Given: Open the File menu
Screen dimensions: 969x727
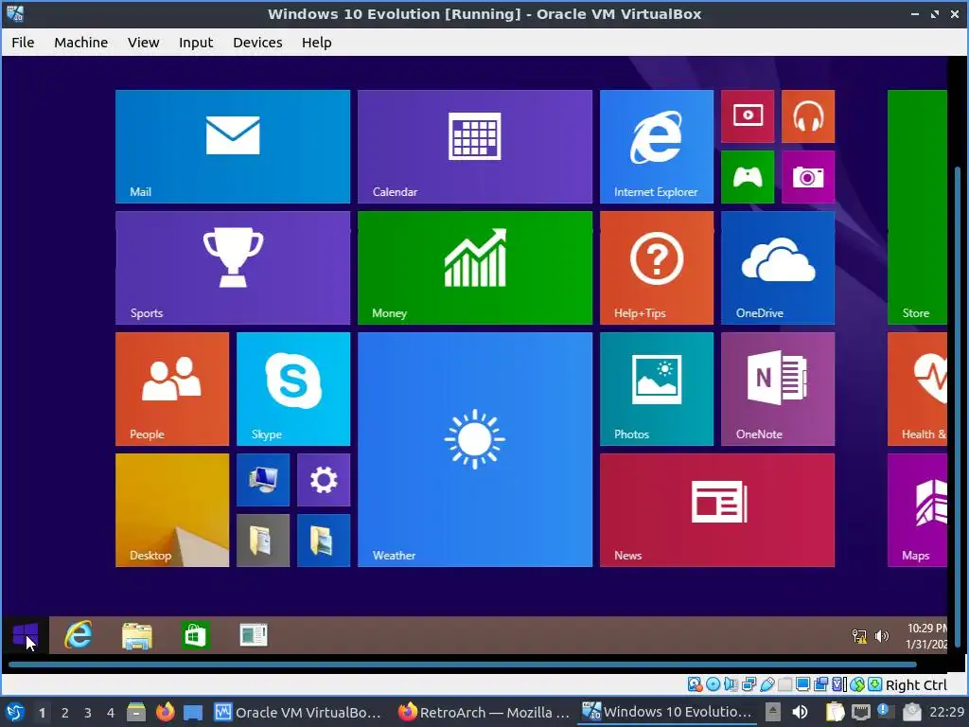Looking at the screenshot, I should click(x=23, y=43).
